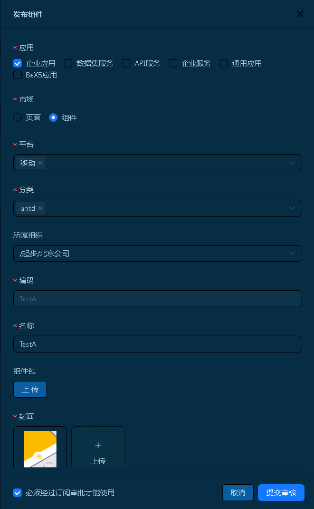Select the 组件 radio button
314x509 pixels.
click(53, 118)
